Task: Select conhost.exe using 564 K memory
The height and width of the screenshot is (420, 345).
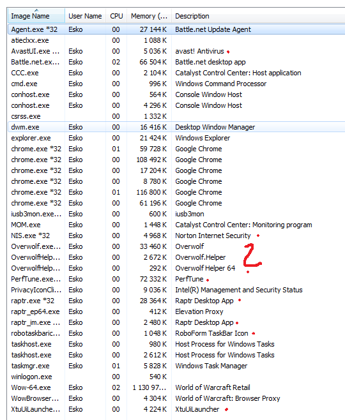Action: coord(176,94)
